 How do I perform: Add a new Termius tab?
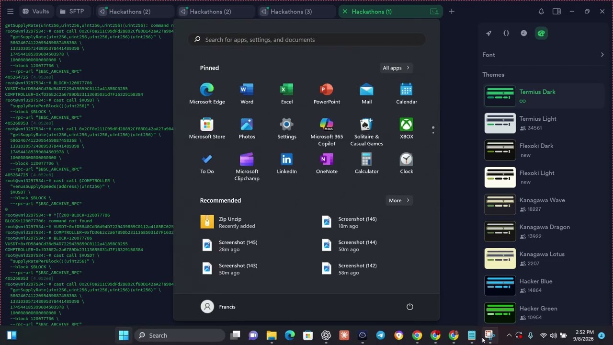pos(452,11)
